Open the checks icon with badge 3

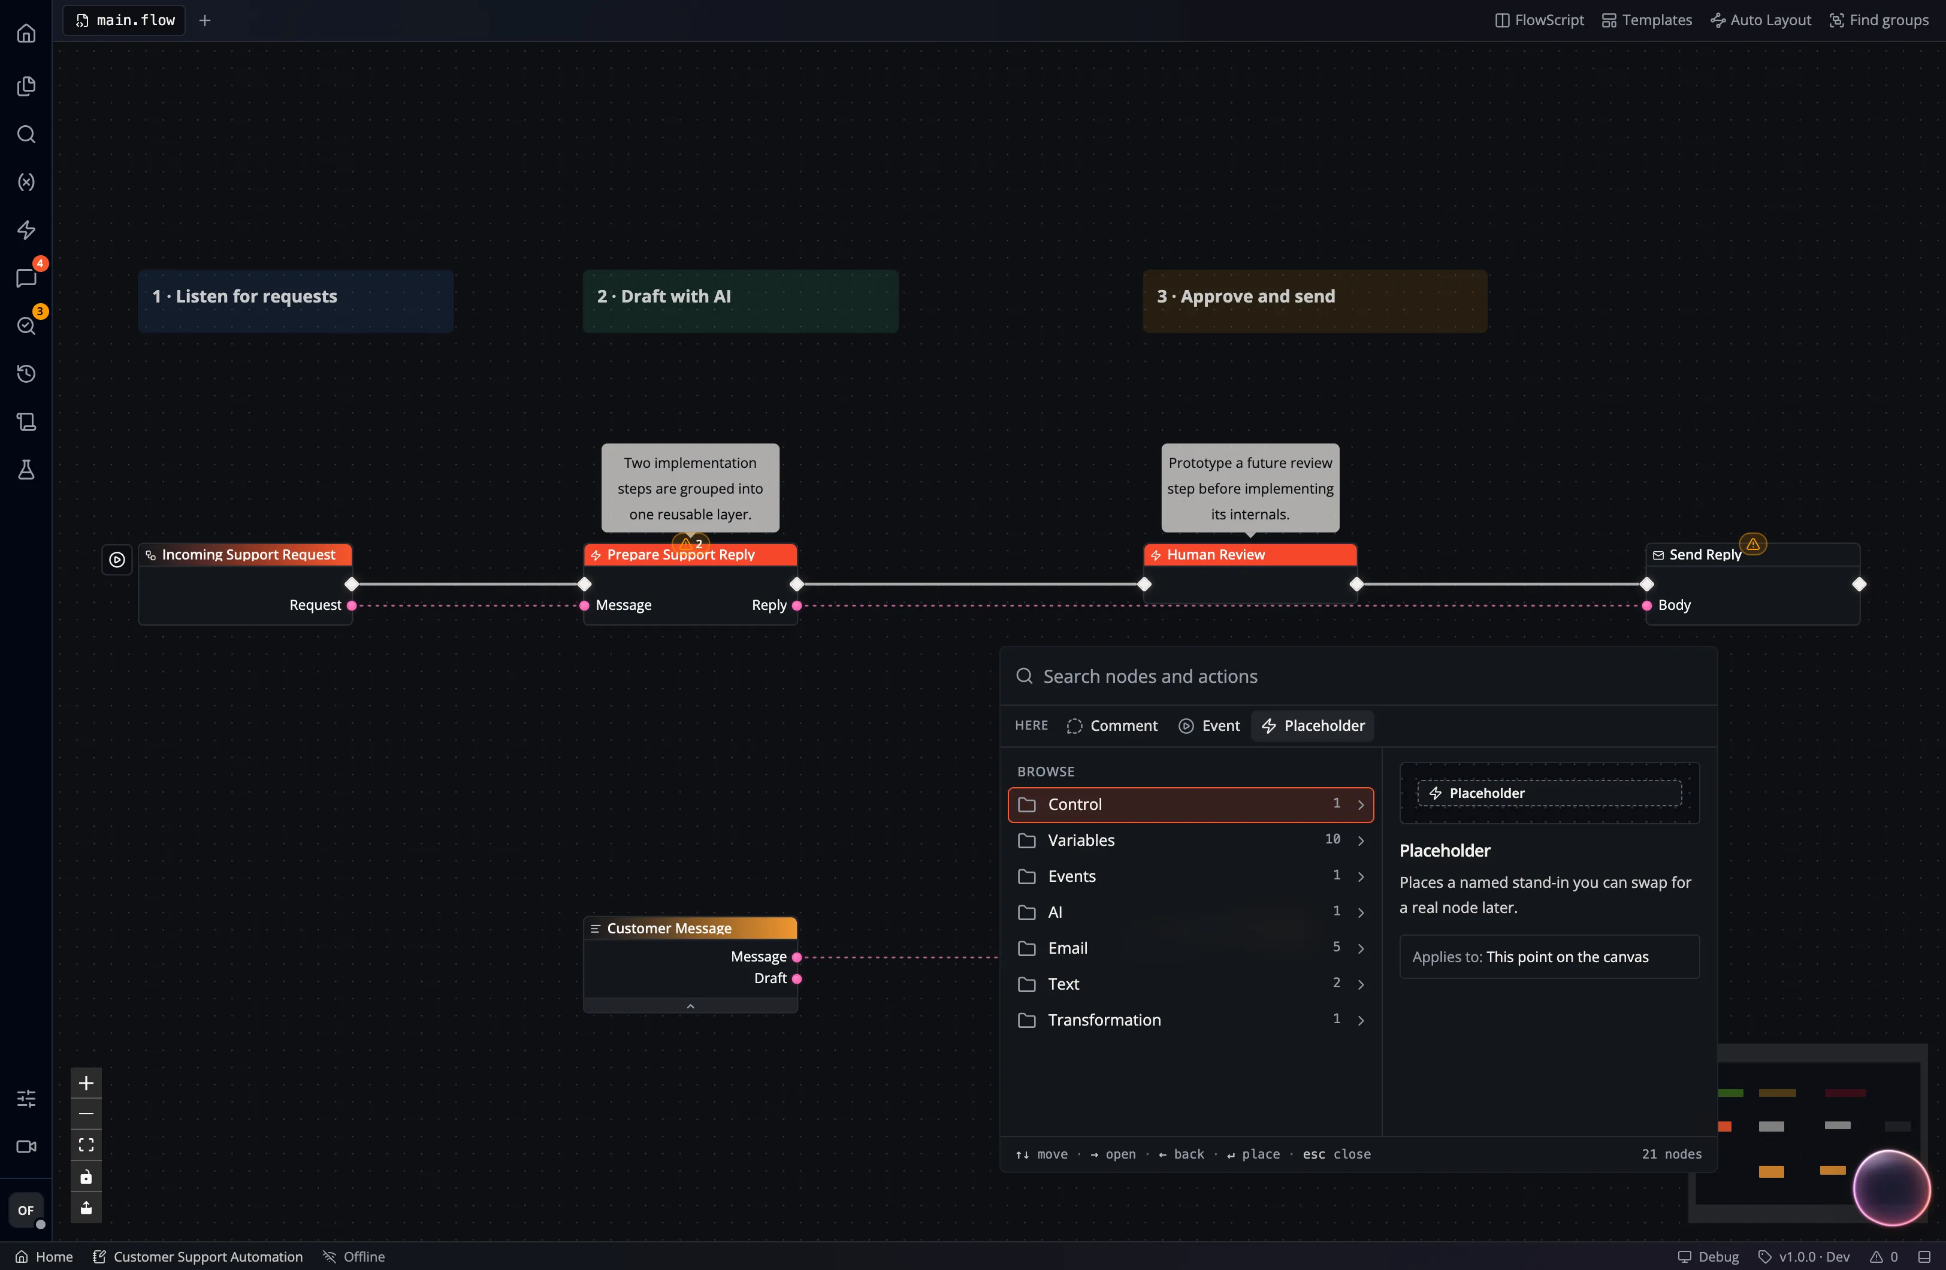coord(26,325)
